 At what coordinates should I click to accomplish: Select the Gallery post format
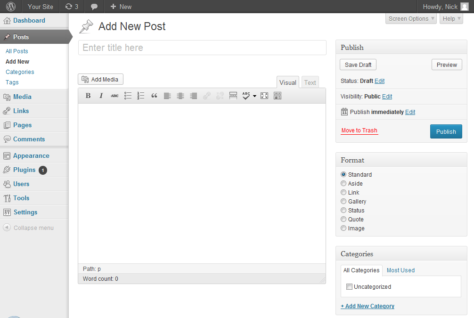pyautogui.click(x=343, y=201)
